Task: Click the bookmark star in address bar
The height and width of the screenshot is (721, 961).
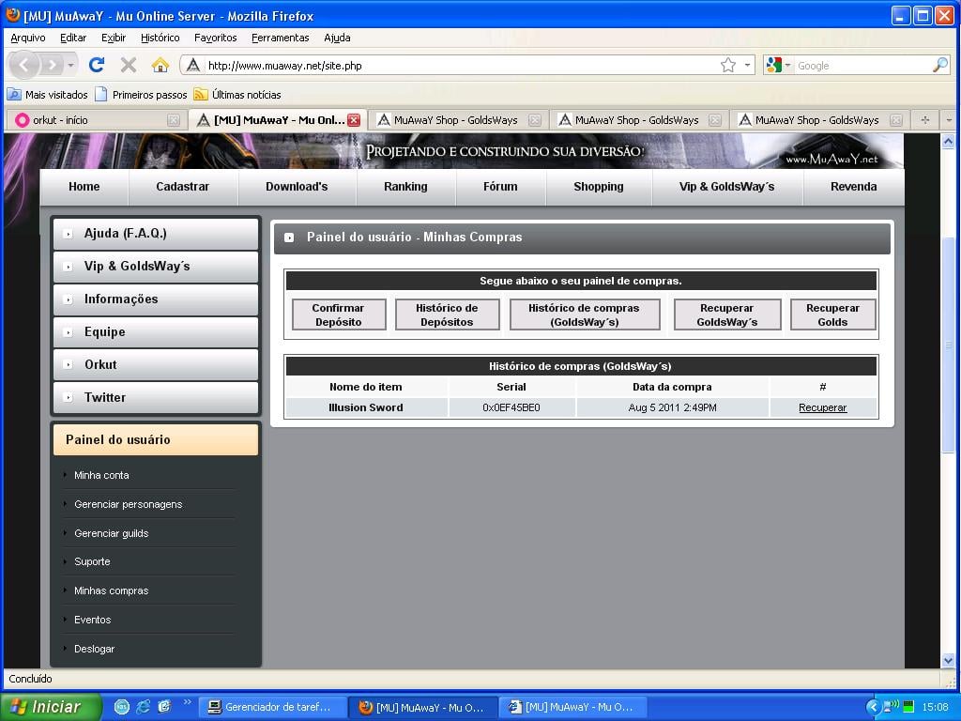Action: click(x=727, y=65)
